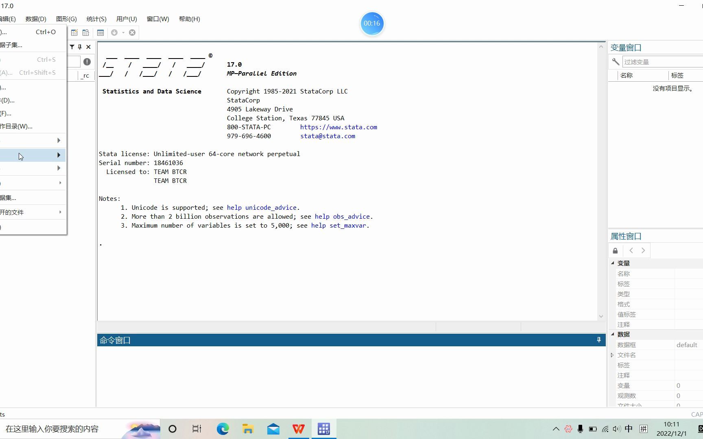Toggle the lock icon in 属性窗口
The image size is (703, 439).
point(615,251)
